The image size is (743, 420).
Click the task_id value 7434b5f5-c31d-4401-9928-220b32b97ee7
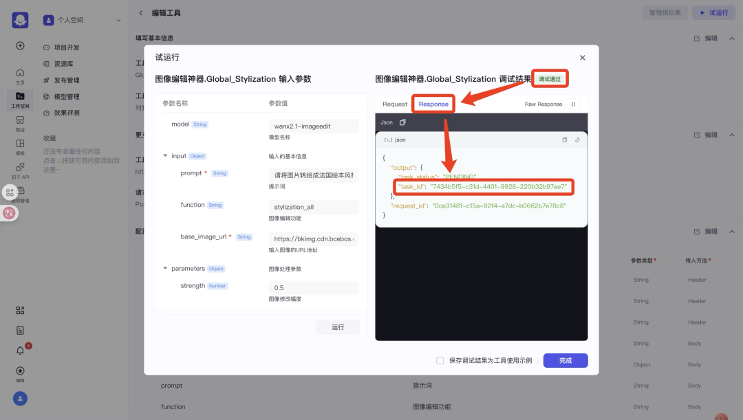click(x=499, y=186)
